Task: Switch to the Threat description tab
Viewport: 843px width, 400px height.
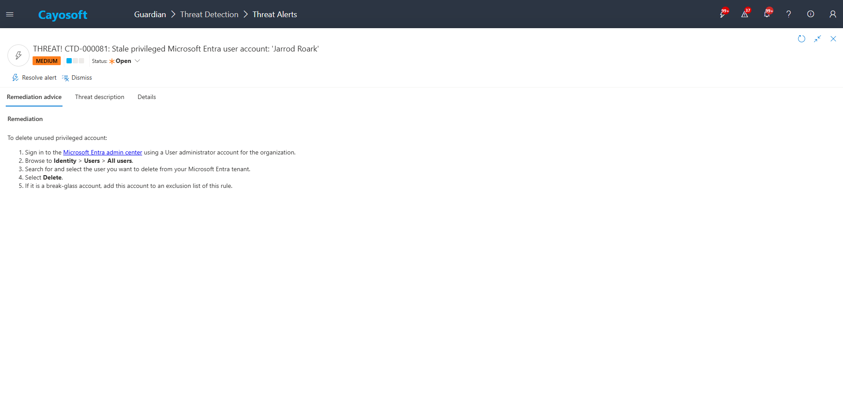Action: tap(99, 97)
